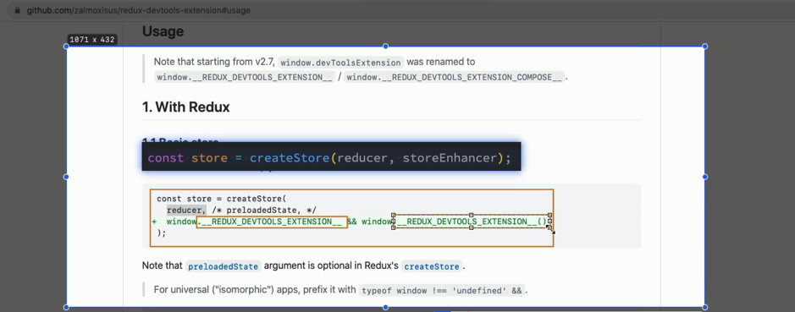Screen dimensions: 795x312
Task: Click the bottom-center handle of the blue selection
Action: click(385, 308)
